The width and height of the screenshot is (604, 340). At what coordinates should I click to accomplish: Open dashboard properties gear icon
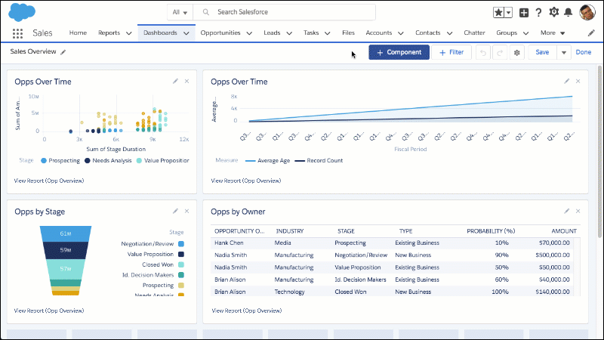[x=517, y=52]
